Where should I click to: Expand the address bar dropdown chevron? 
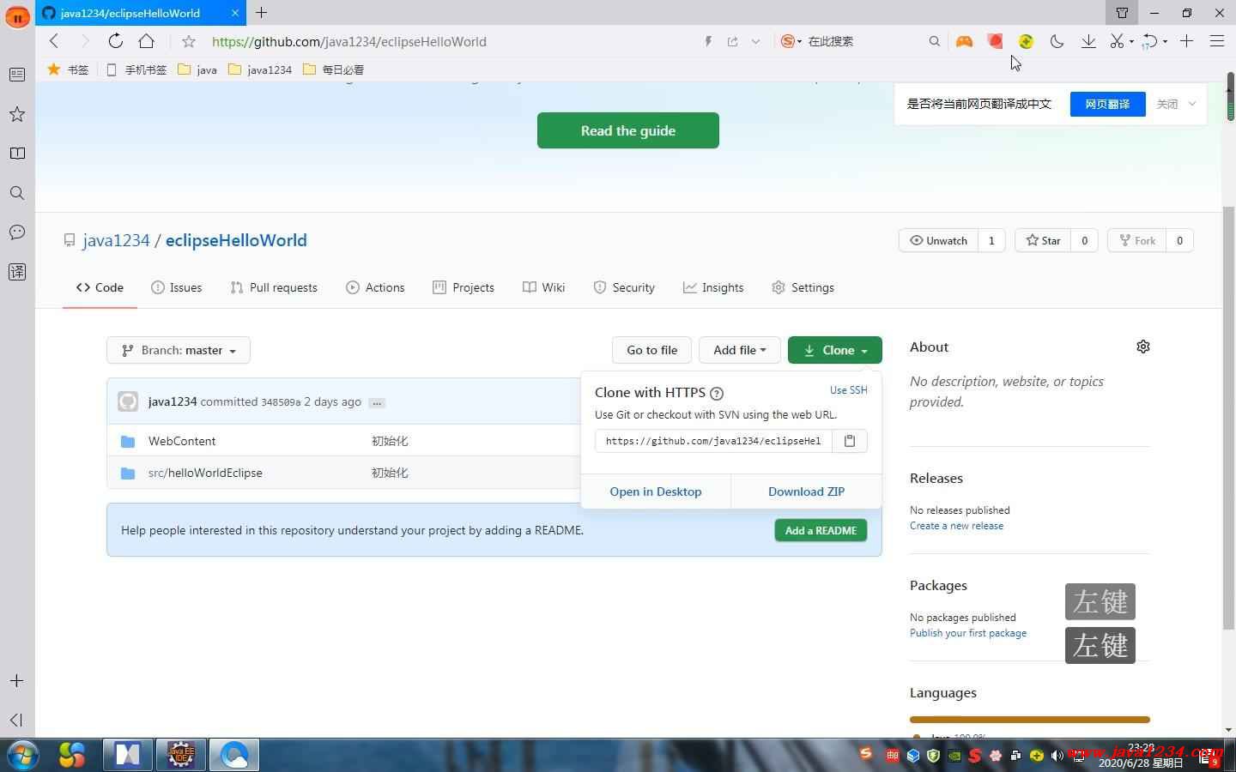pos(755,41)
